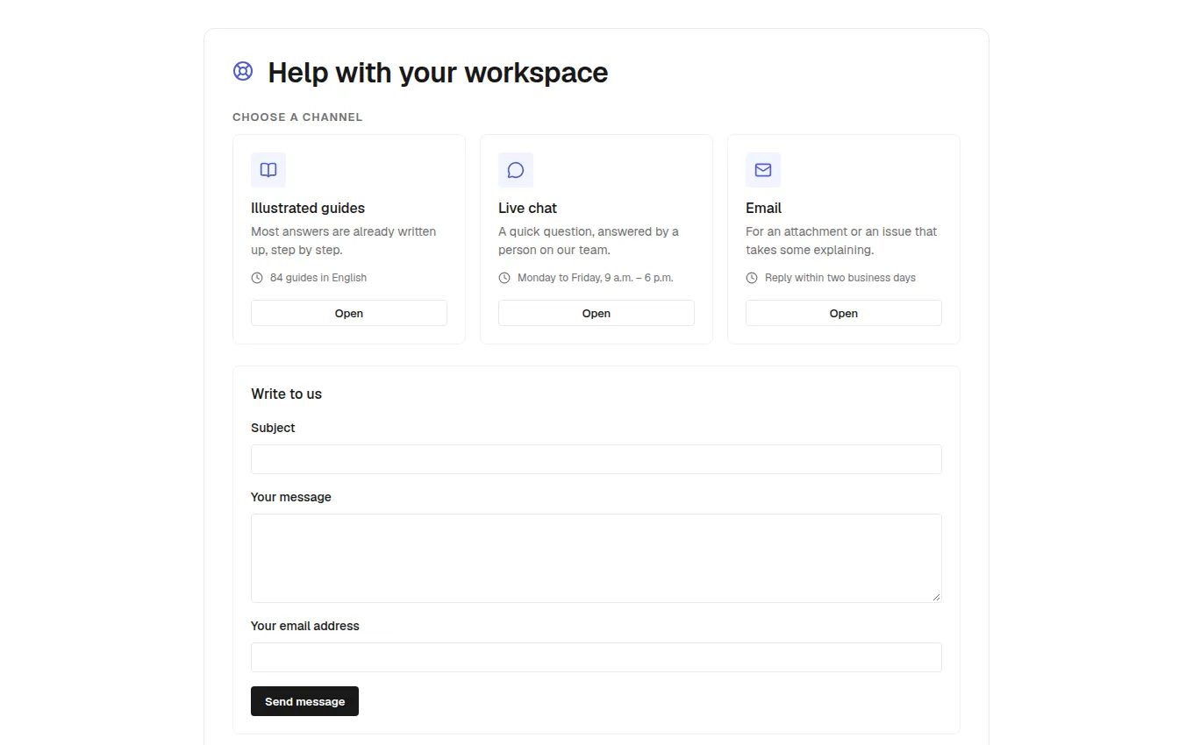The width and height of the screenshot is (1193, 745).
Task: Click inside the Your message text area
Action: click(x=596, y=558)
